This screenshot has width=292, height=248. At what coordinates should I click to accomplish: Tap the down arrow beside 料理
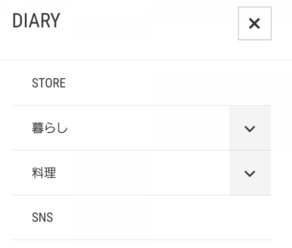pos(250,173)
